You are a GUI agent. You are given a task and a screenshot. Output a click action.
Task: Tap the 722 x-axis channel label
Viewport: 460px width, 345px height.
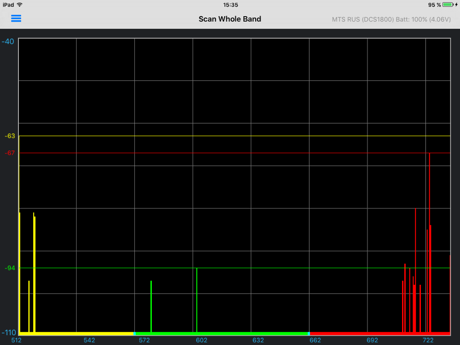[x=428, y=340]
